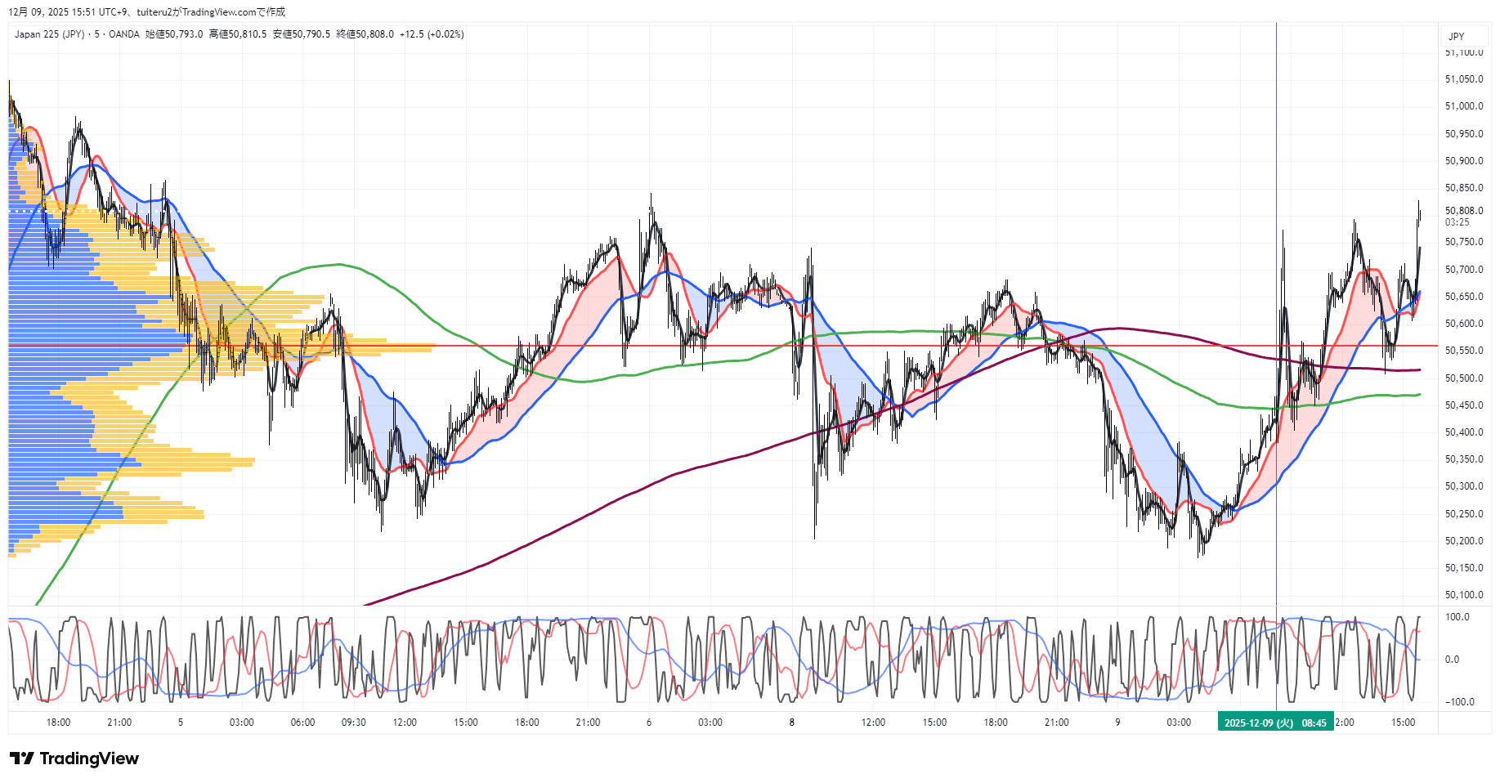
Task: Click the 0.0 oscillator scale label
Action: click(1452, 660)
